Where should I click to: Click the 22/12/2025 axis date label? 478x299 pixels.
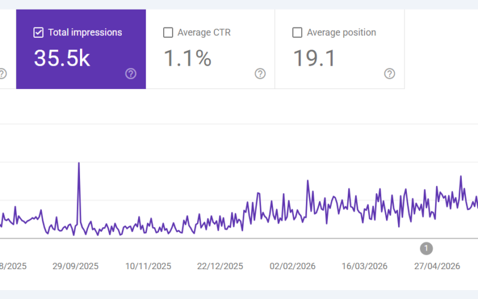click(x=220, y=266)
